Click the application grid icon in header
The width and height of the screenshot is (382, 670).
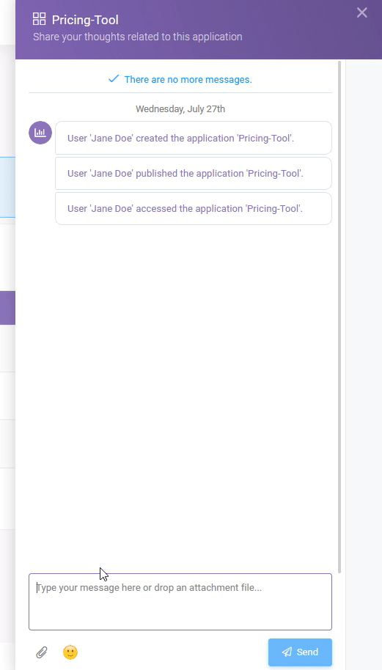click(40, 19)
